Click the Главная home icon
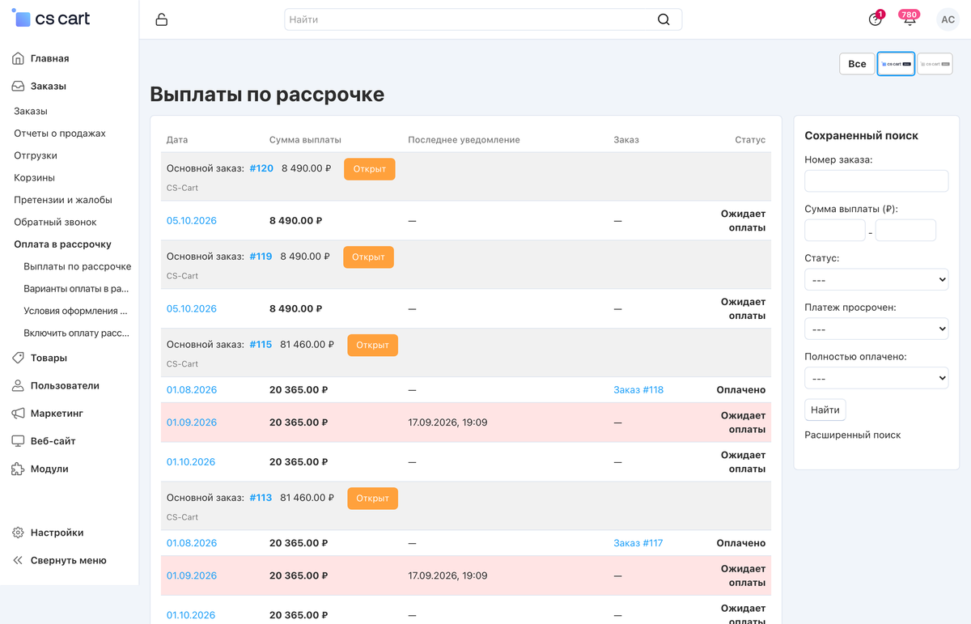Viewport: 971px width, 624px height. [x=18, y=58]
